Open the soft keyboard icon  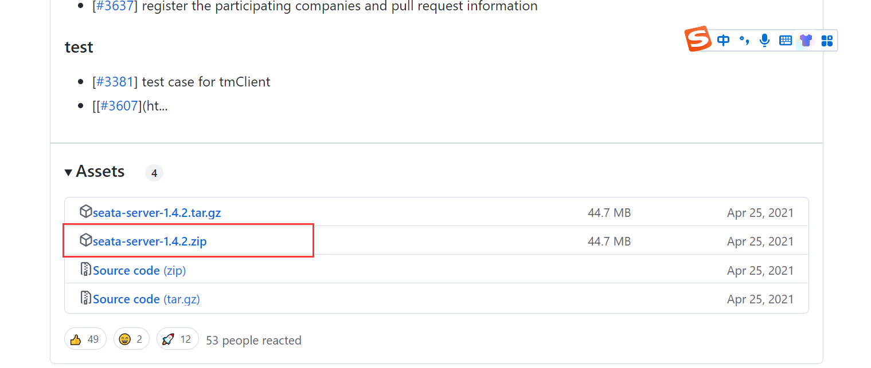(786, 40)
